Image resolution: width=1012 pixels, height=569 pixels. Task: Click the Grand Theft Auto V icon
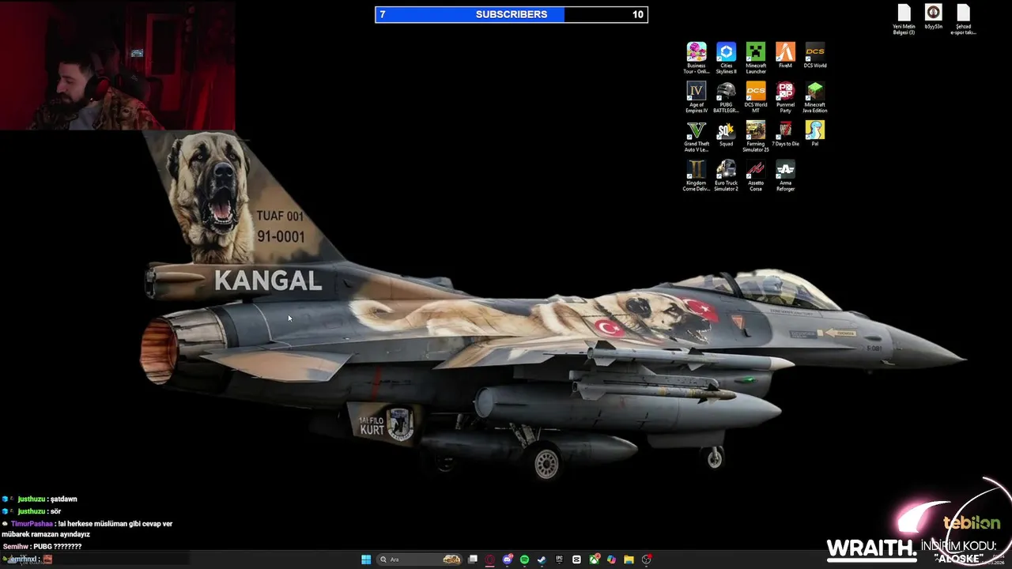point(697,136)
